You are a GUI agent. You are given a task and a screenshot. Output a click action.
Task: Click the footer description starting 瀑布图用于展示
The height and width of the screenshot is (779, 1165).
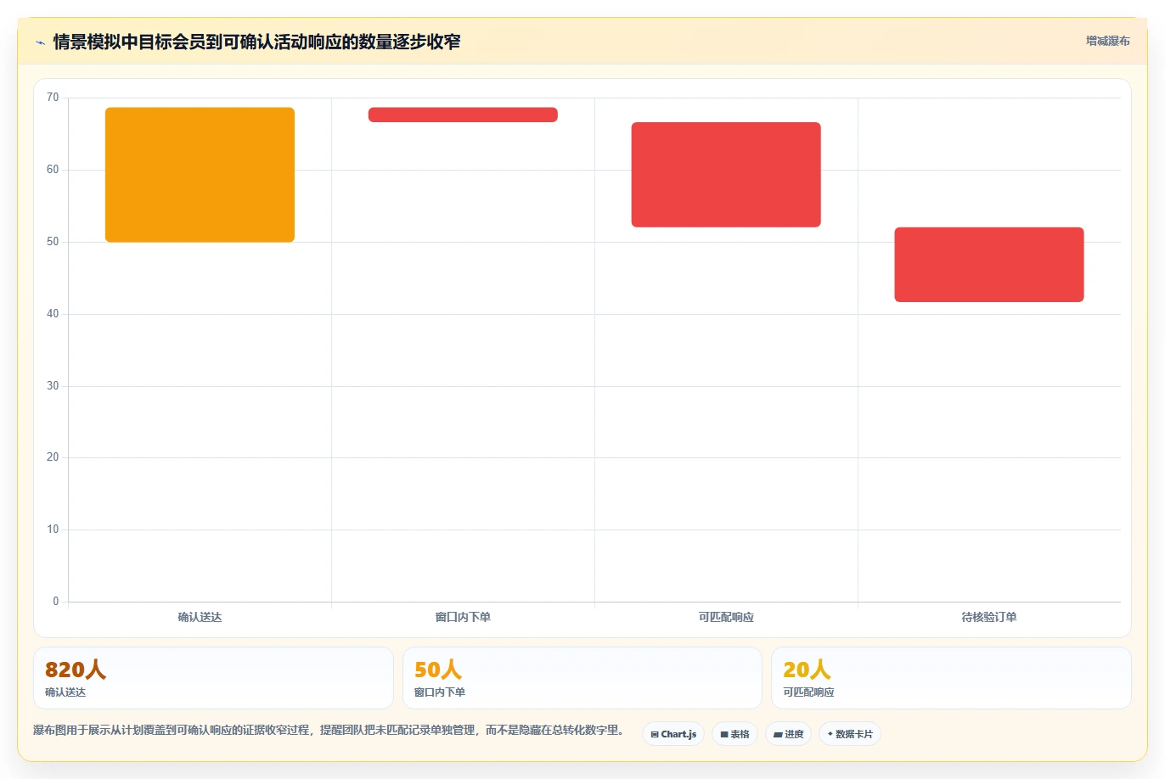click(x=331, y=730)
